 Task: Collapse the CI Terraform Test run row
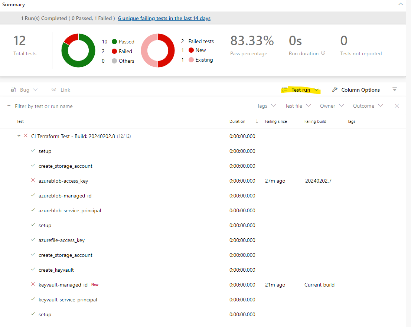[x=19, y=136]
